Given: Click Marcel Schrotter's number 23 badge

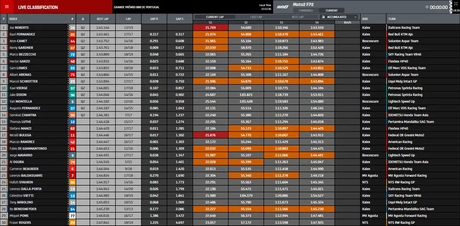Looking at the screenshot, I should tap(72, 82).
